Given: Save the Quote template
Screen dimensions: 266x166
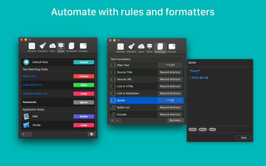Looking at the screenshot, I should (244, 138).
